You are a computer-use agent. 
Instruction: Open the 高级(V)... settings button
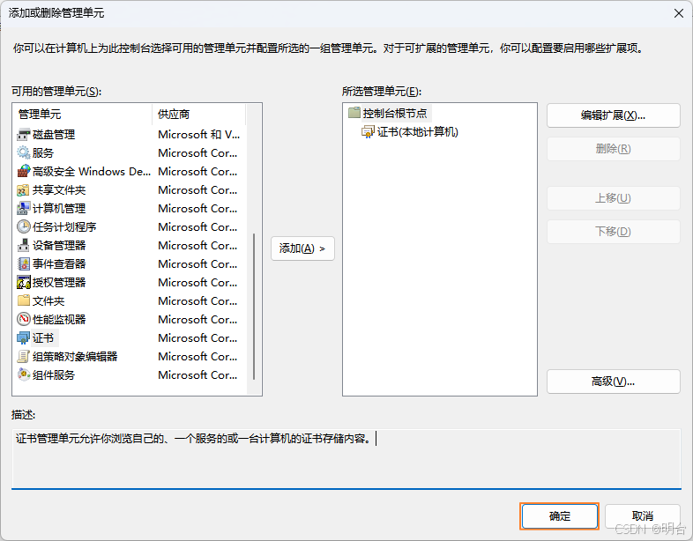point(613,382)
